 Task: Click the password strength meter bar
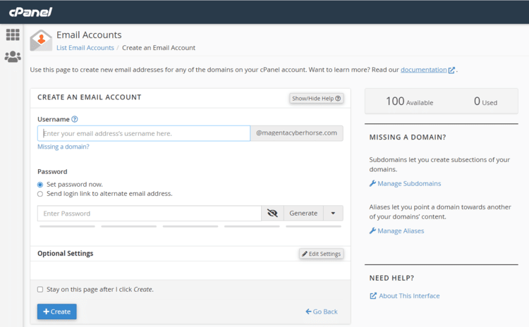pyautogui.click(x=190, y=226)
